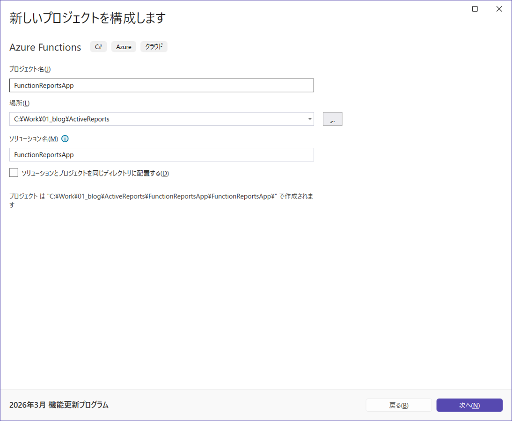Open folder browse dialog with ellipsis button
This screenshot has height=421, width=512.
332,119
